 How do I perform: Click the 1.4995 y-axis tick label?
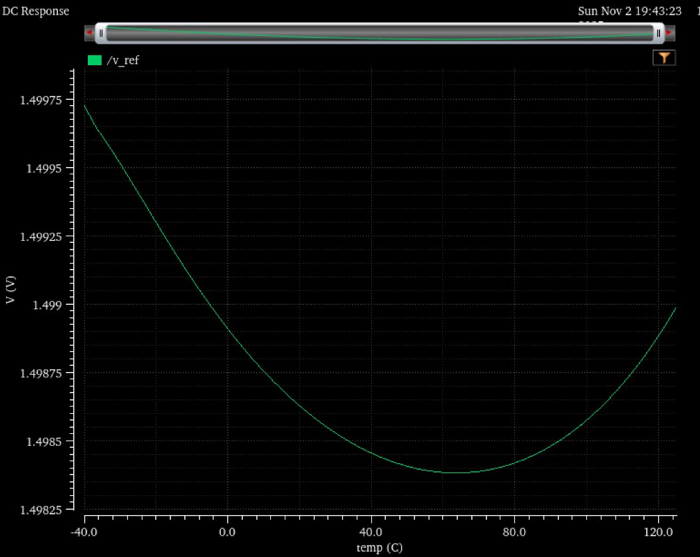click(44, 168)
